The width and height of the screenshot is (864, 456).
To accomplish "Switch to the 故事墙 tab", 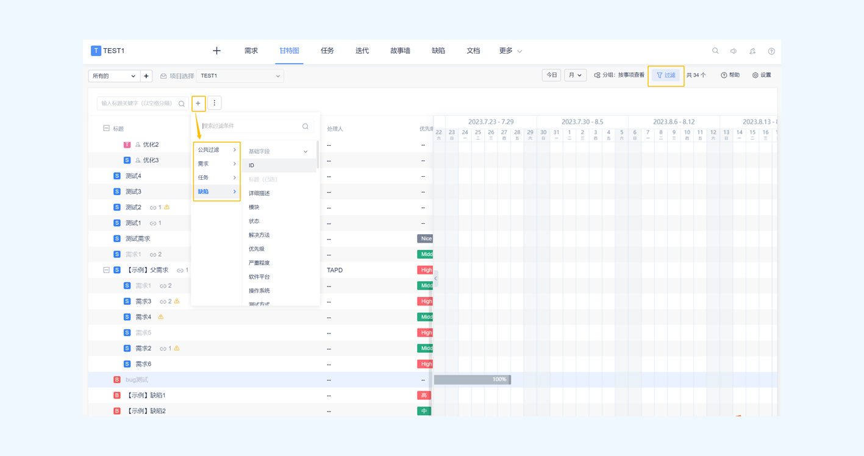I will pos(400,51).
